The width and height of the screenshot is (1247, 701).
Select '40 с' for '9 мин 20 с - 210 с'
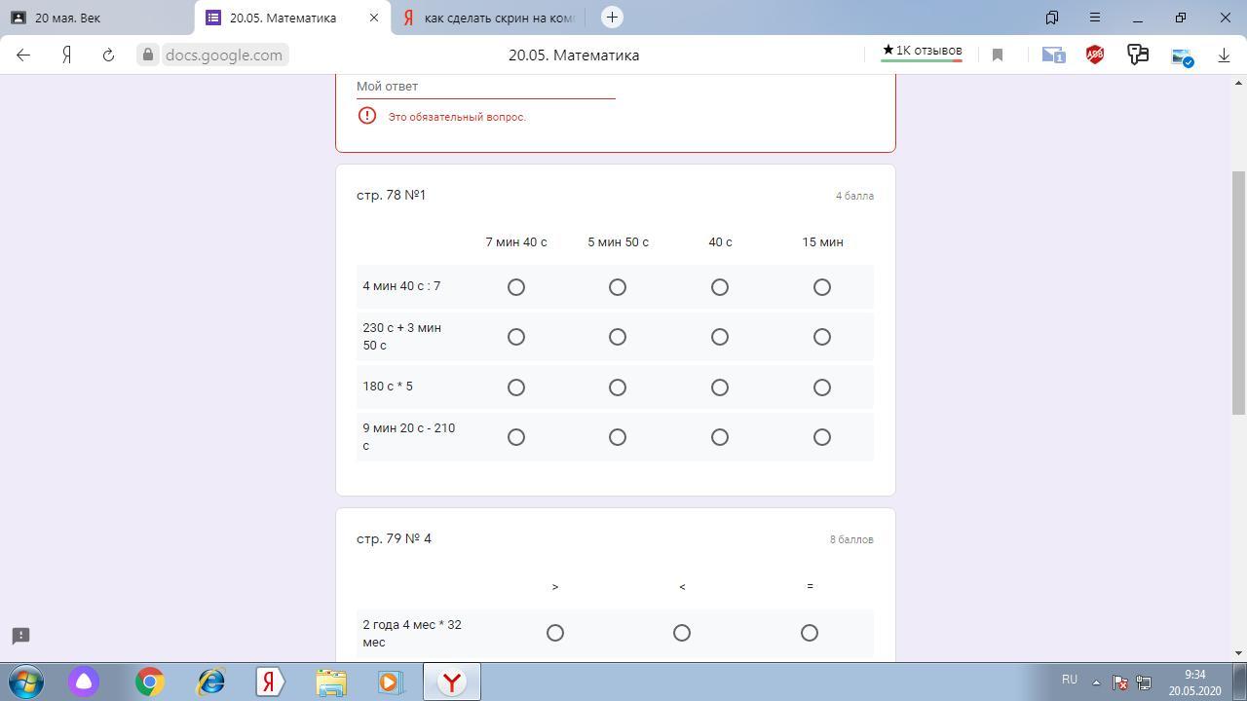coord(720,437)
